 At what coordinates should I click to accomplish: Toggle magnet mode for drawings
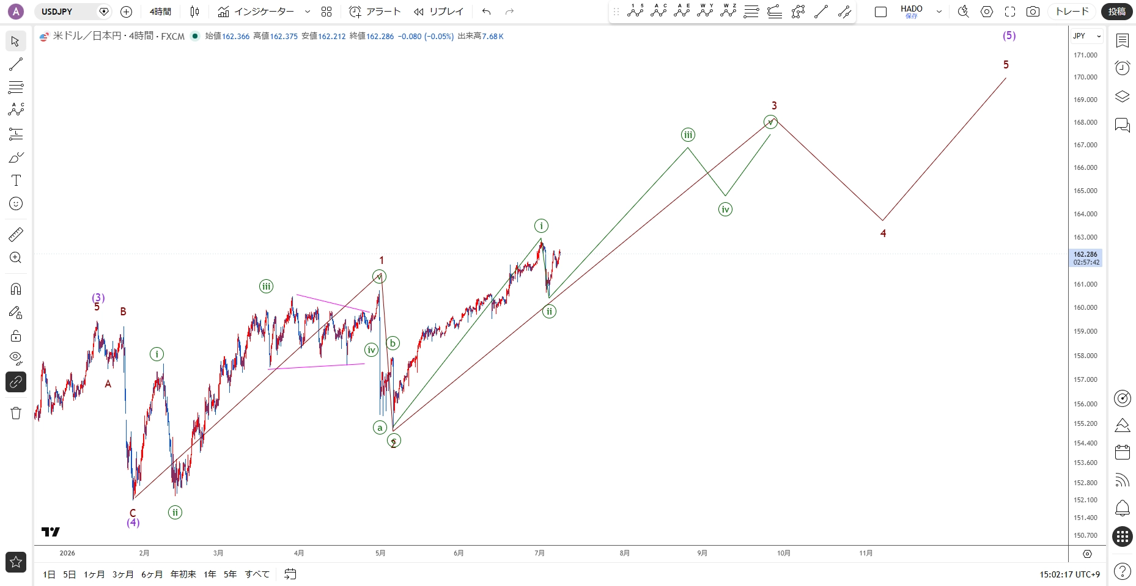pos(16,289)
